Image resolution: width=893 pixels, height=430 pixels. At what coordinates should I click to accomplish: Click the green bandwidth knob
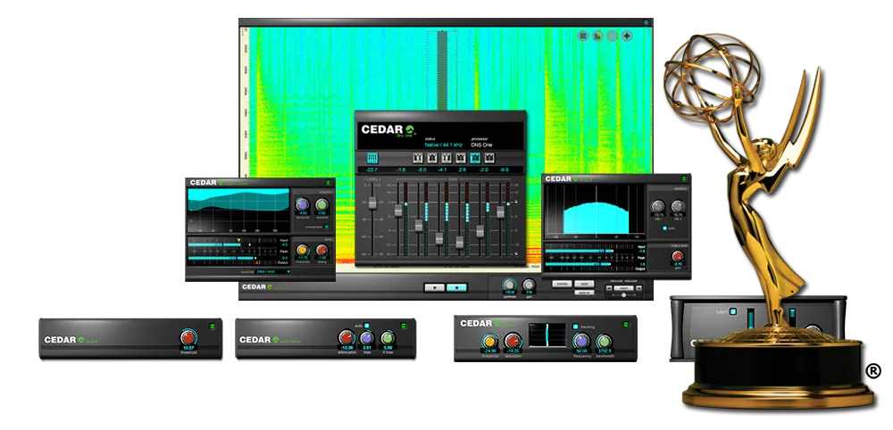(604, 341)
